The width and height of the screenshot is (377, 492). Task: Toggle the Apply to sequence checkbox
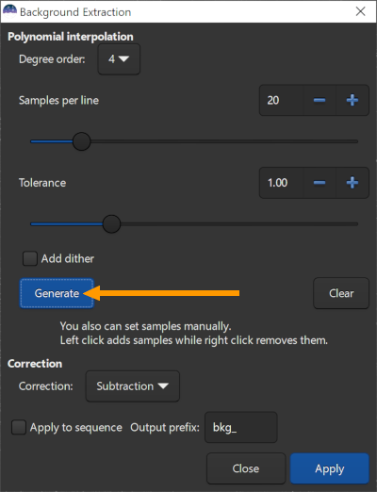(x=19, y=428)
